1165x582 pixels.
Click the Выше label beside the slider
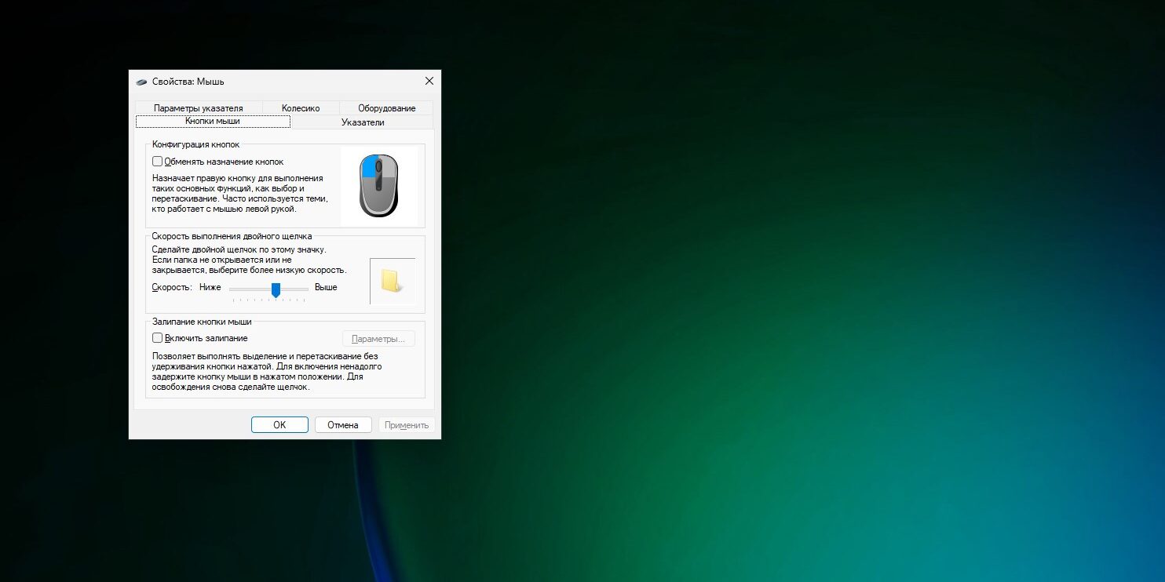[326, 288]
